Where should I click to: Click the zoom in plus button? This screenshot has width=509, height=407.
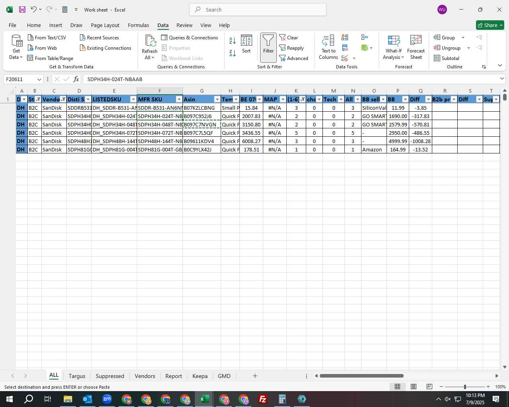pos(488,387)
